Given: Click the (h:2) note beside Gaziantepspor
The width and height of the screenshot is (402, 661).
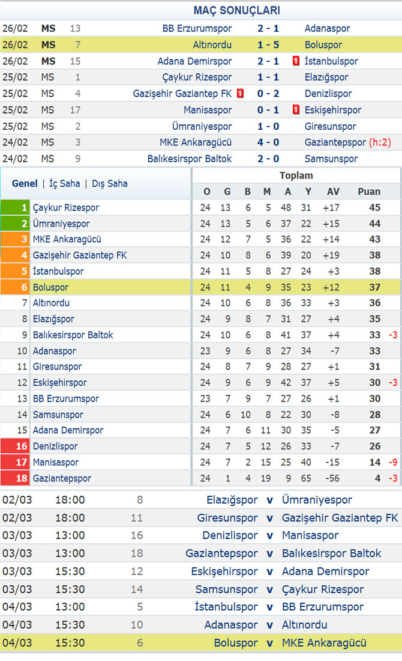Looking at the screenshot, I should 380,142.
